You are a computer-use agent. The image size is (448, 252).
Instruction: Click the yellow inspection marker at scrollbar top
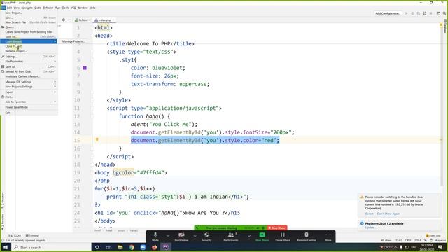coord(441,25)
